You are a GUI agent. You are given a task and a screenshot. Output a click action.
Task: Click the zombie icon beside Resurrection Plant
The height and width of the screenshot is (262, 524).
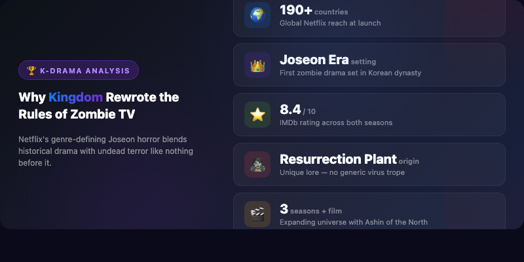point(257,164)
